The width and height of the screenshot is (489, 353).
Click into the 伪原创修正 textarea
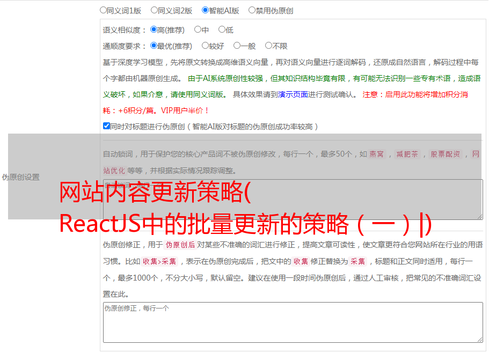293,322
